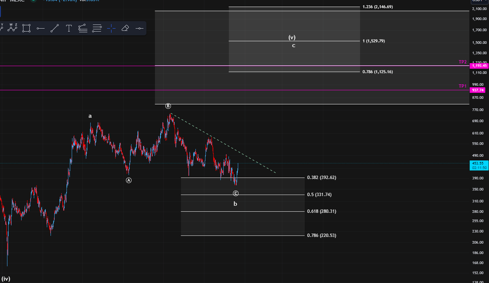The height and width of the screenshot is (283, 489).
Task: Select the Eraser tool
Action: (125, 28)
